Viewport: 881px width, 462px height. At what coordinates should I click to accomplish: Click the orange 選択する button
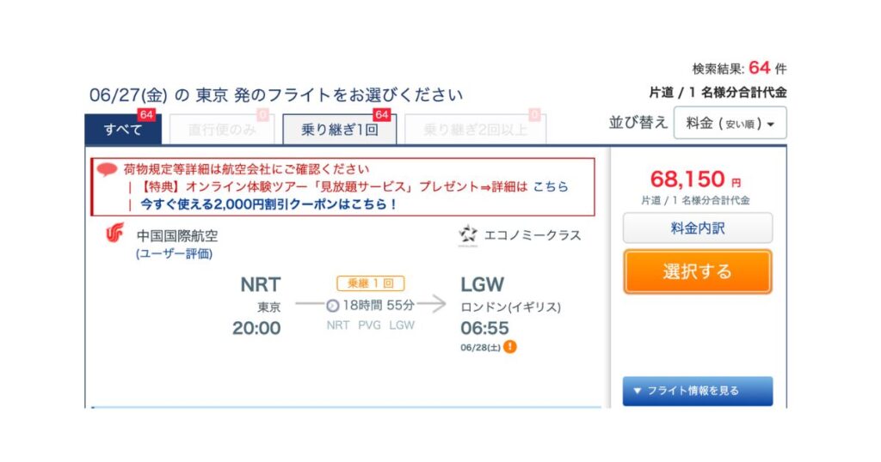(697, 271)
